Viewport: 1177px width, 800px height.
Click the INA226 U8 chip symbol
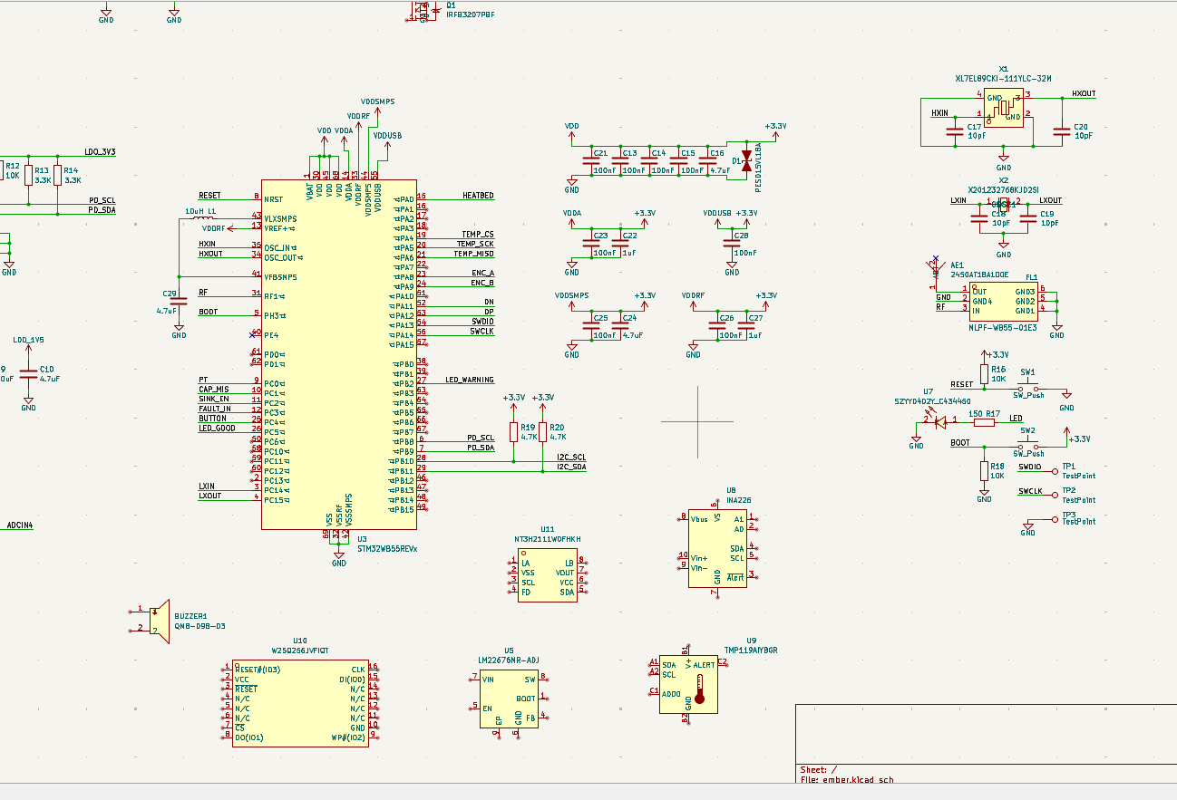click(716, 548)
